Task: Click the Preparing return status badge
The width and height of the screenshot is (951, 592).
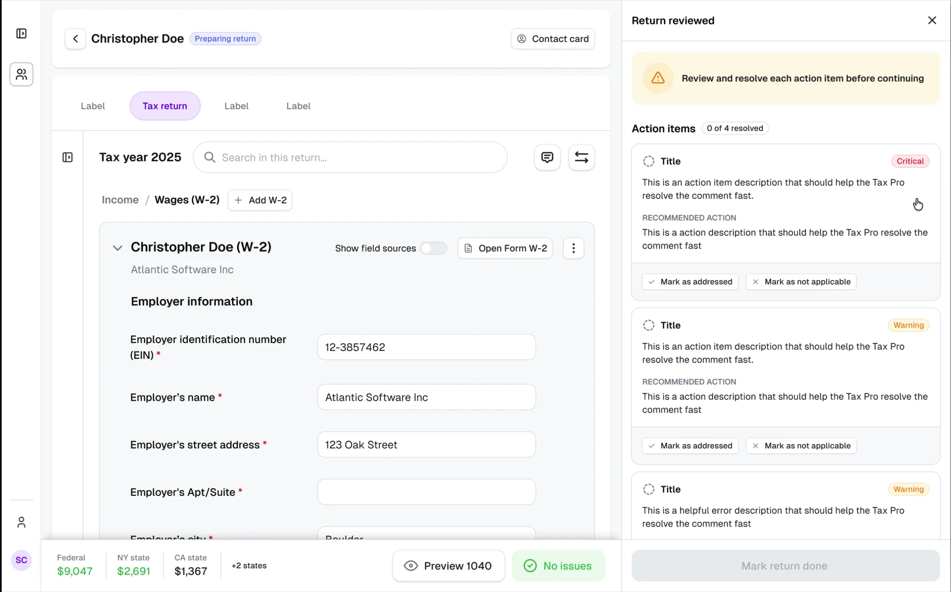Action: click(x=225, y=39)
